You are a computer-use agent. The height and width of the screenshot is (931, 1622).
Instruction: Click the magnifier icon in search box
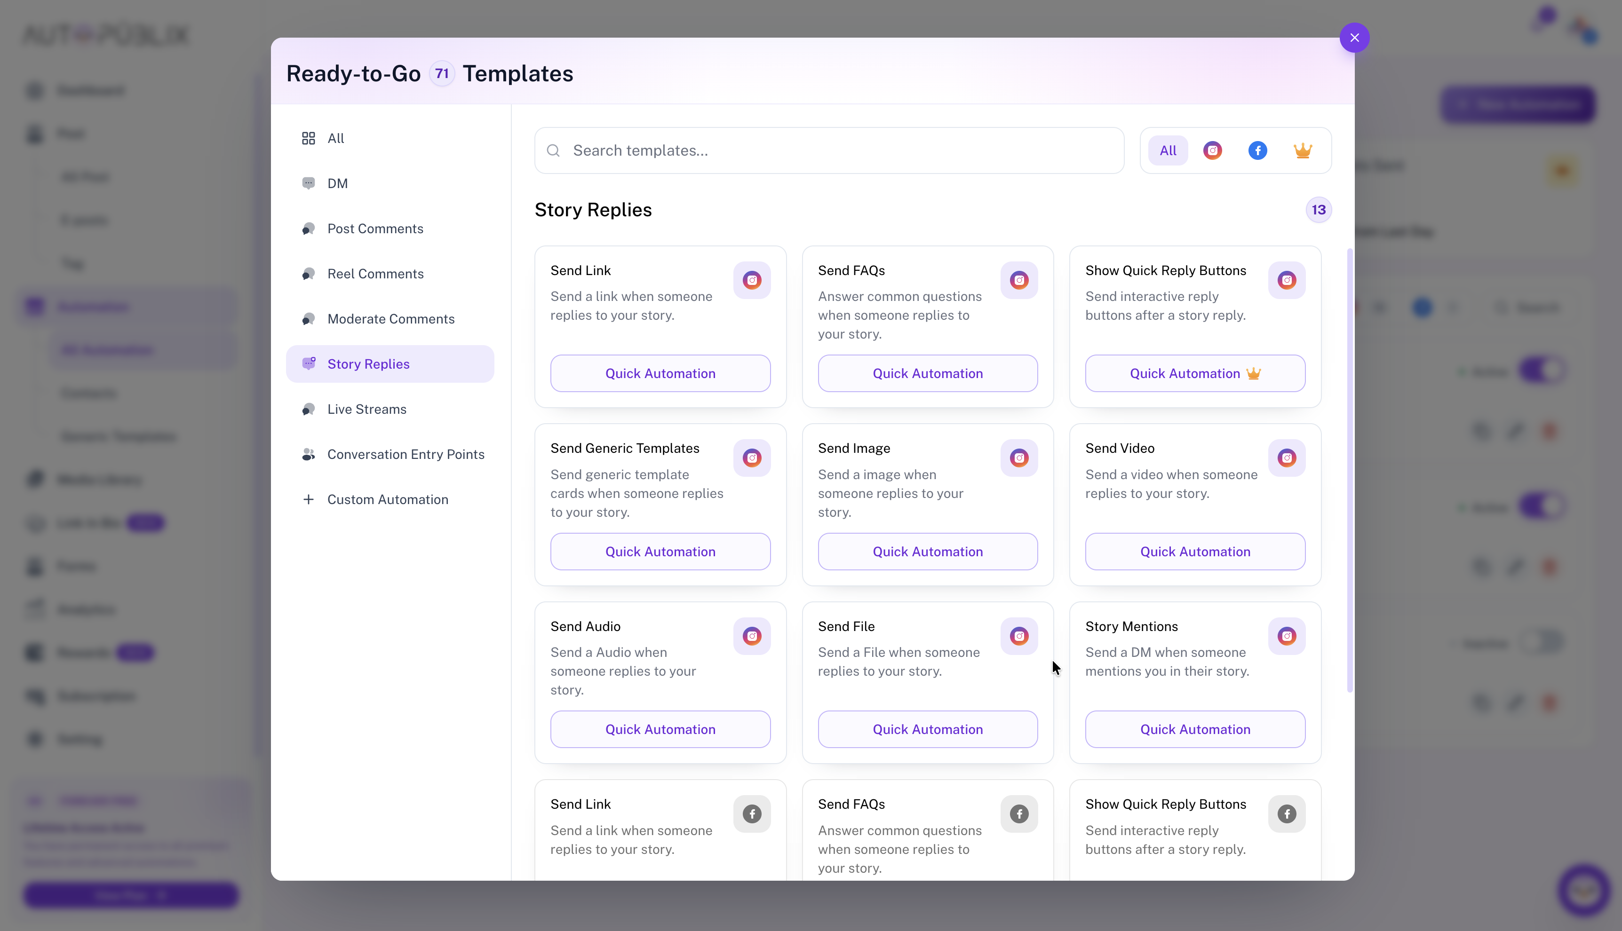553,150
